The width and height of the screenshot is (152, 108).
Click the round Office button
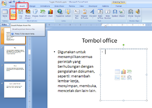pos(4,3)
